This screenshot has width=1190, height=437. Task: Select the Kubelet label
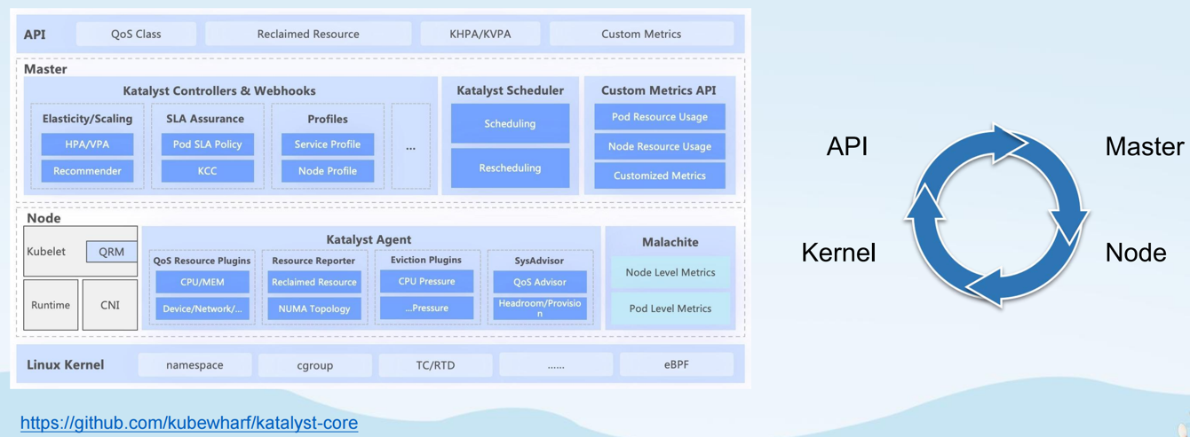(x=46, y=252)
